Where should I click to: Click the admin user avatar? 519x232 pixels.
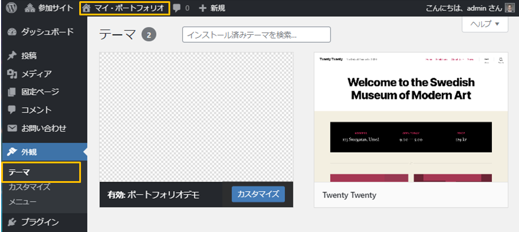tap(510, 8)
